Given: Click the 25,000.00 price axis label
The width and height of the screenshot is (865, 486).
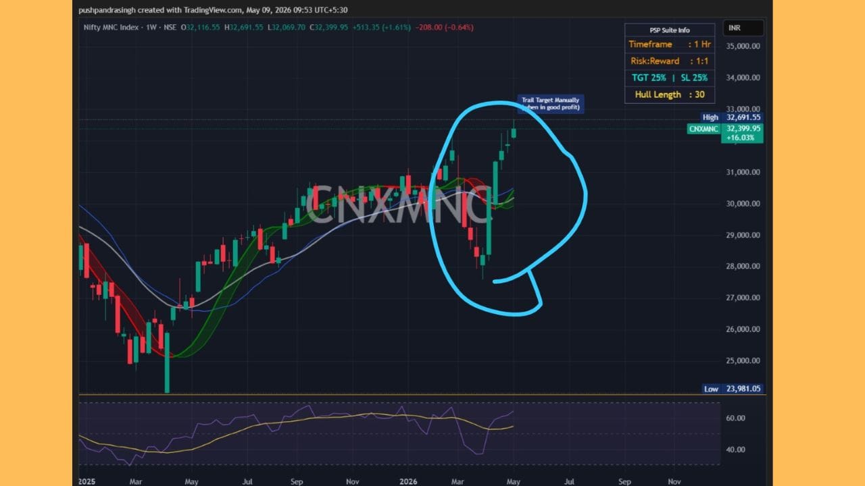Looking at the screenshot, I should [743, 360].
